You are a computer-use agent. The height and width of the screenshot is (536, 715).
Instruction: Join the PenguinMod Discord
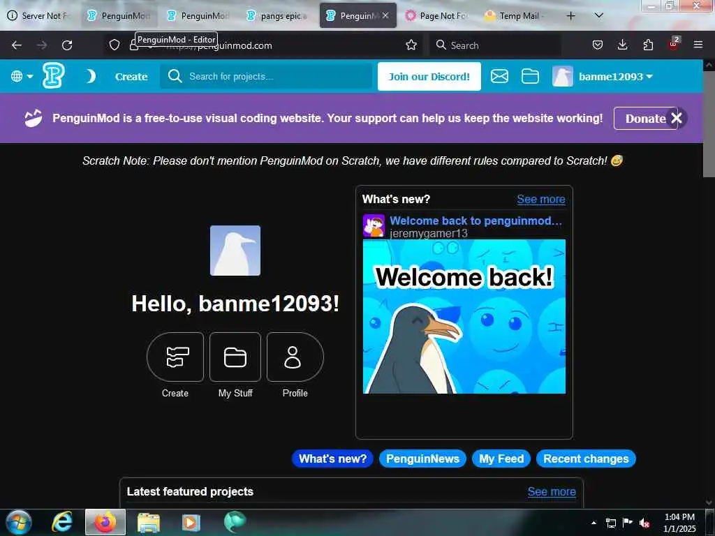[429, 77]
